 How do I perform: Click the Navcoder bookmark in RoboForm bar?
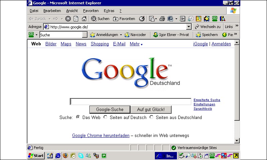pyautogui.click(x=135, y=35)
